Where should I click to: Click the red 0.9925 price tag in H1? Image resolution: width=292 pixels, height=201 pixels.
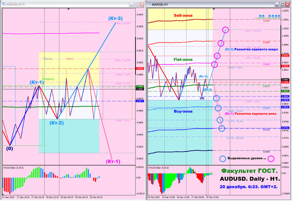pos(285,66)
